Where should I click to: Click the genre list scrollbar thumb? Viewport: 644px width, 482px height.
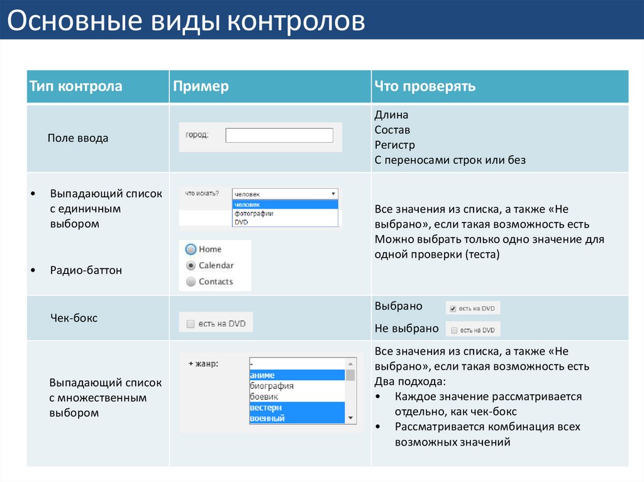click(x=350, y=375)
